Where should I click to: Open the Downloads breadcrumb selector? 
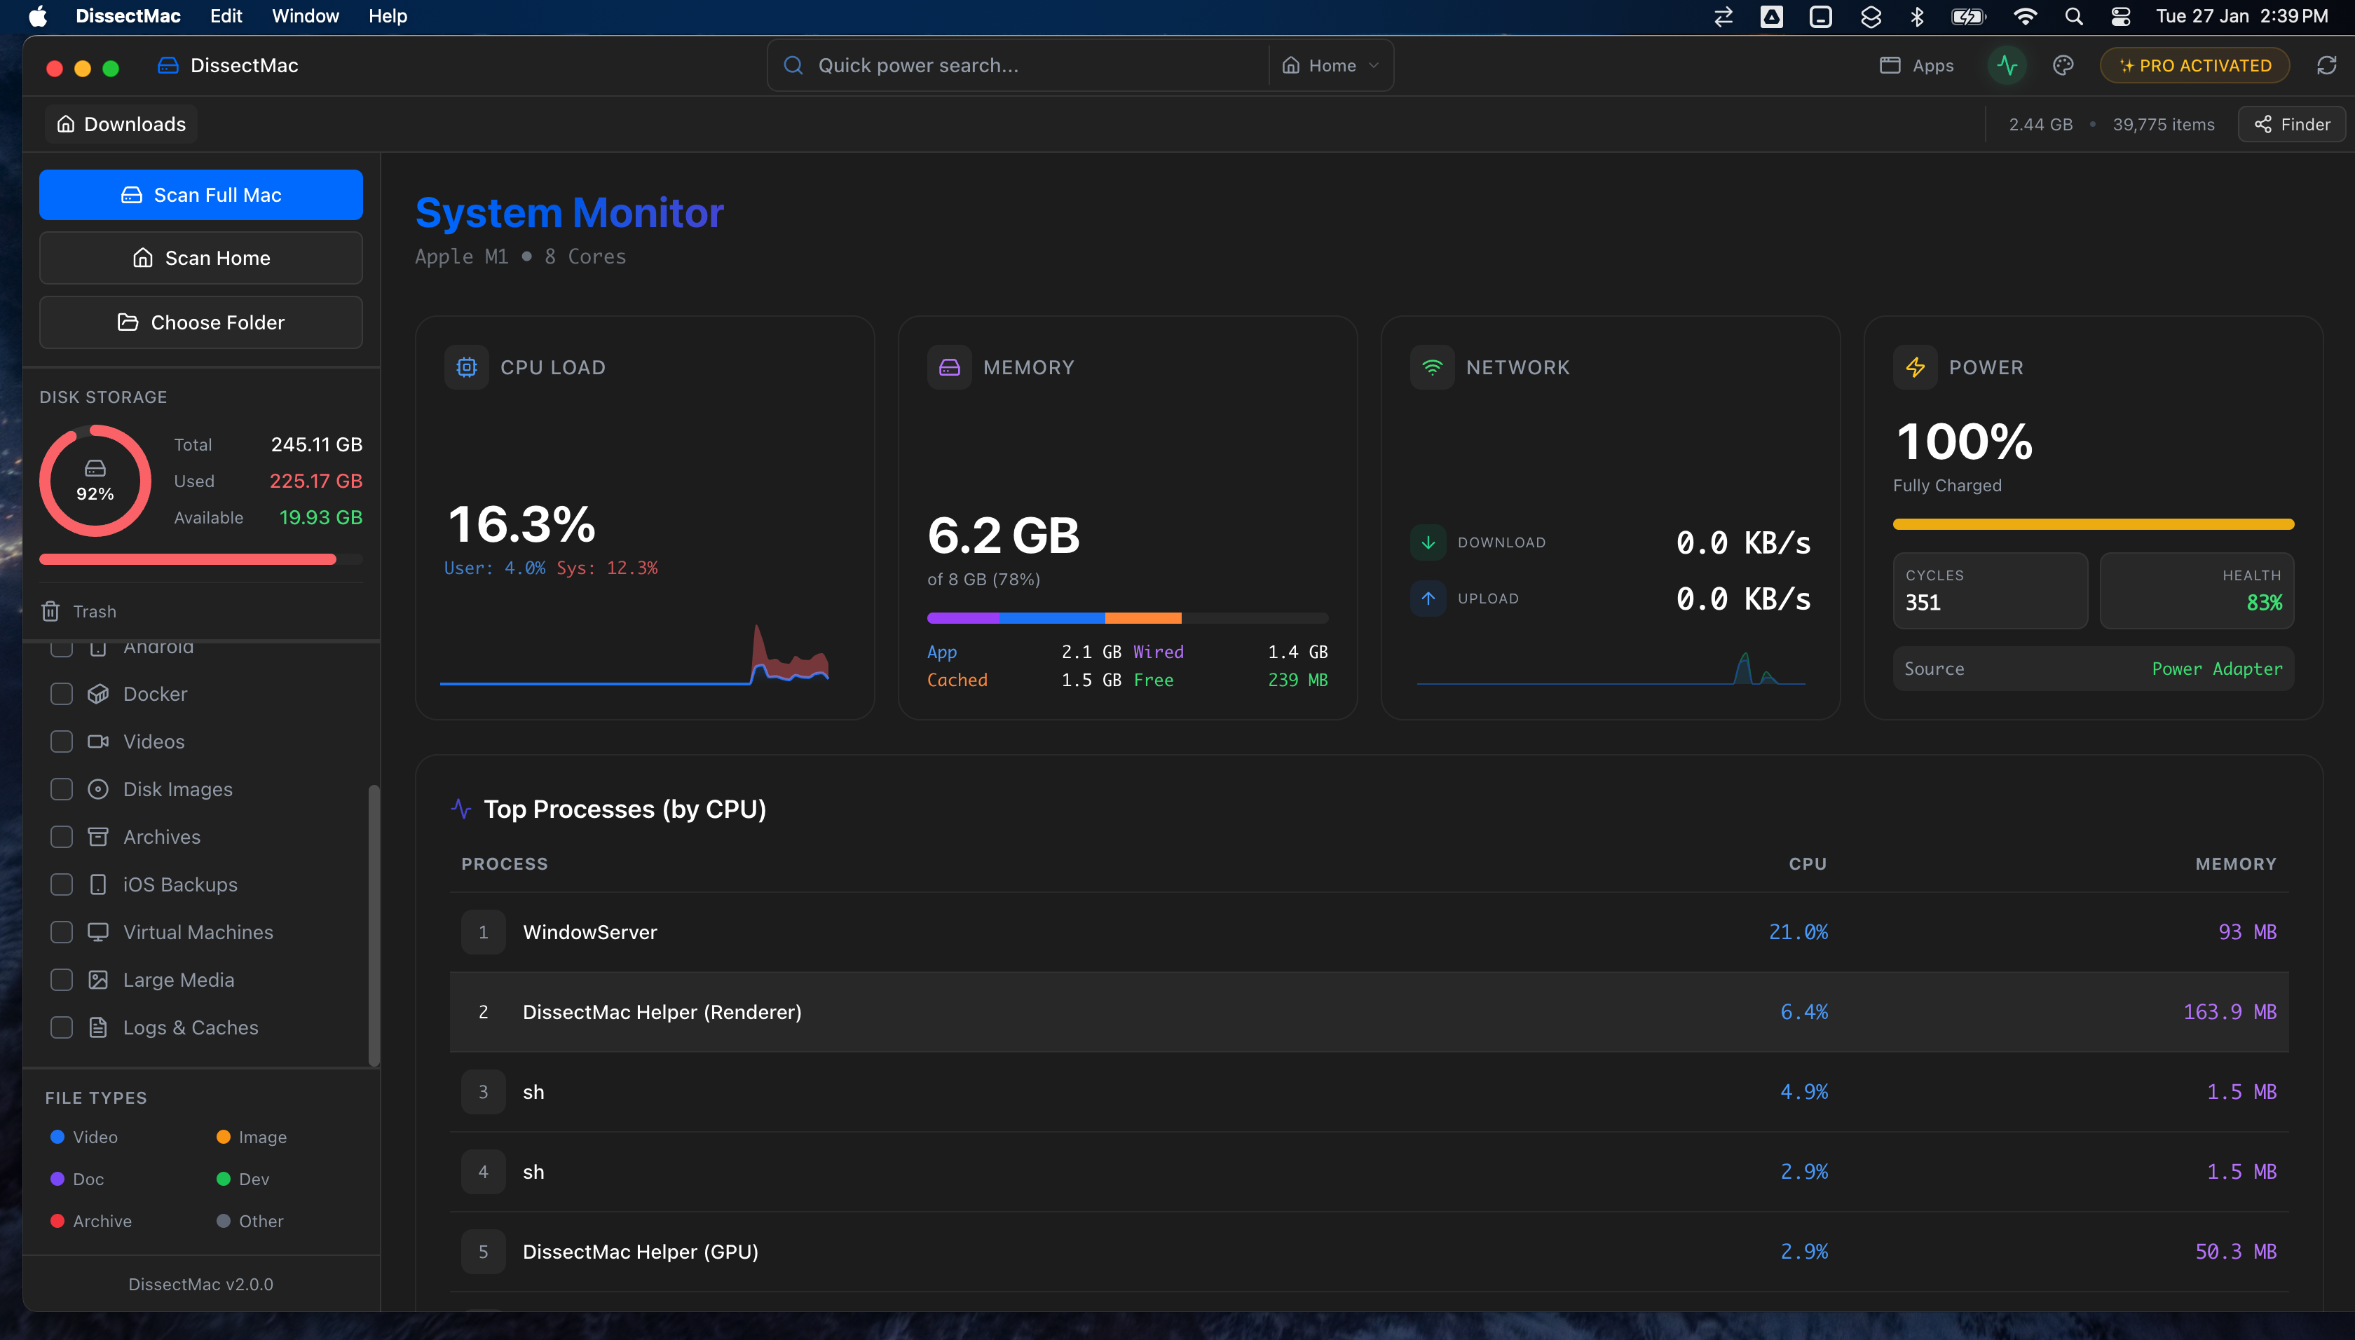pos(121,124)
